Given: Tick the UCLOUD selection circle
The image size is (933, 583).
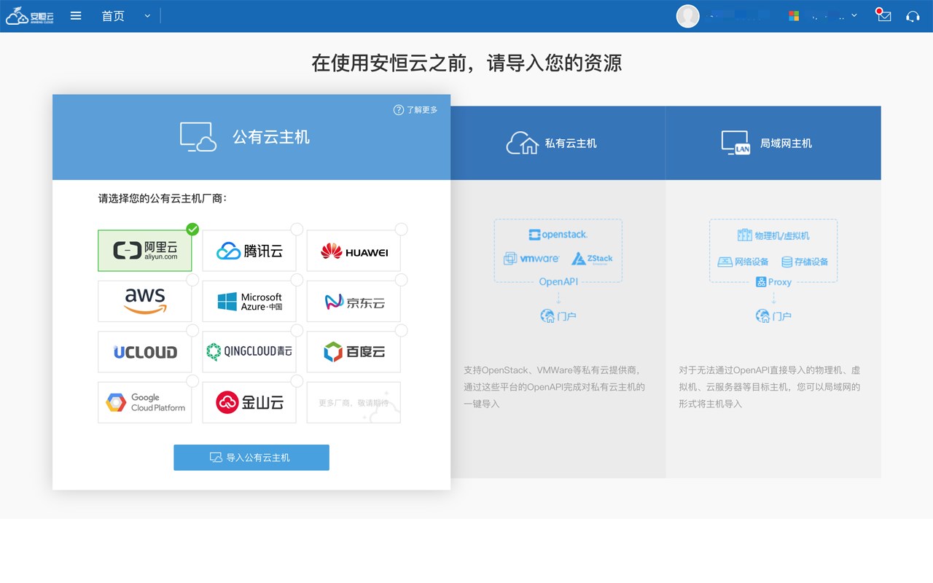Looking at the screenshot, I should (x=192, y=330).
